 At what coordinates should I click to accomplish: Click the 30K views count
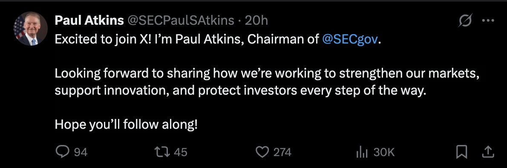[x=384, y=152]
